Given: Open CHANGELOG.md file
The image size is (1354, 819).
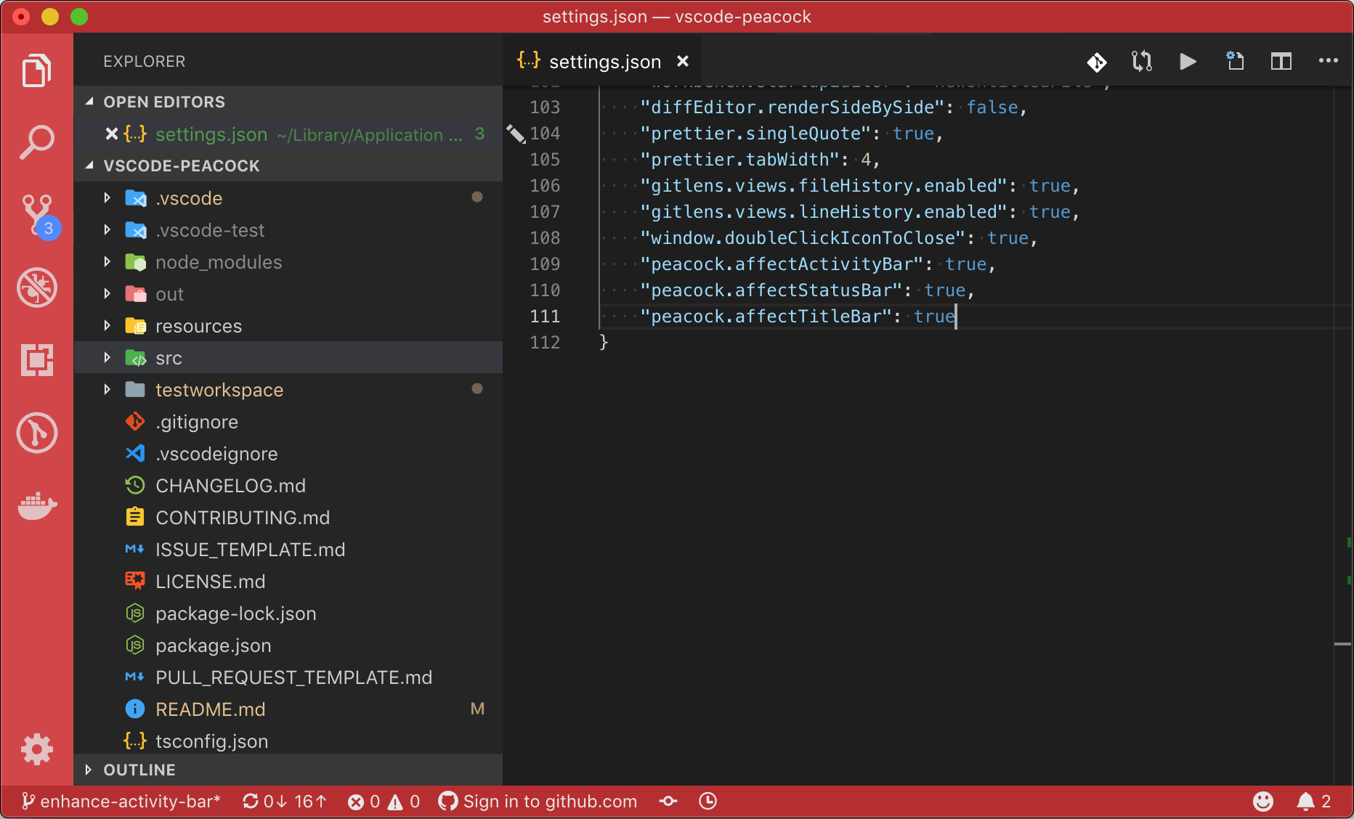Looking at the screenshot, I should click(x=288, y=485).
